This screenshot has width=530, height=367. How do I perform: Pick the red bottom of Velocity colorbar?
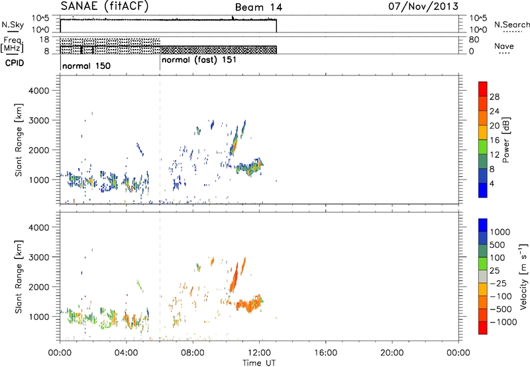click(483, 328)
